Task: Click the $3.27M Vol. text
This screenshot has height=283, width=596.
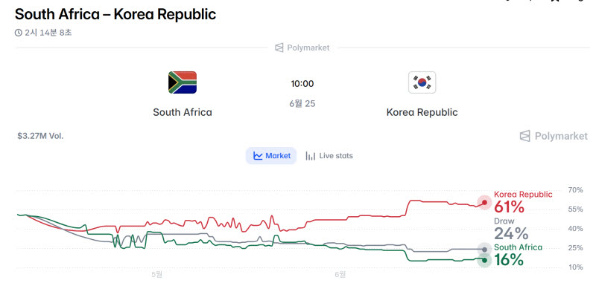Action: pyautogui.click(x=40, y=136)
